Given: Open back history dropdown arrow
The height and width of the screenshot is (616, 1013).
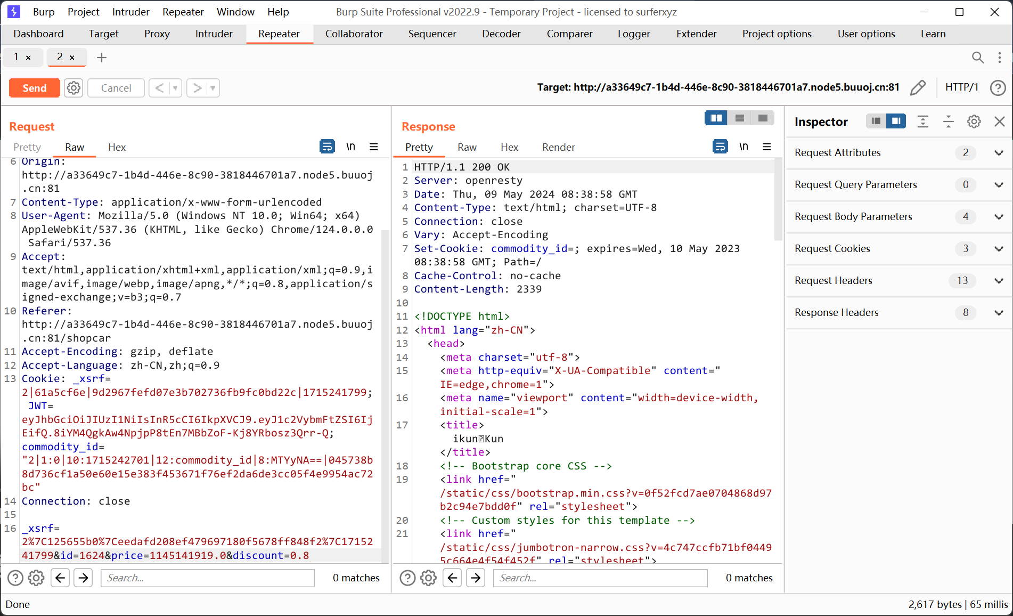Looking at the screenshot, I should point(175,88).
